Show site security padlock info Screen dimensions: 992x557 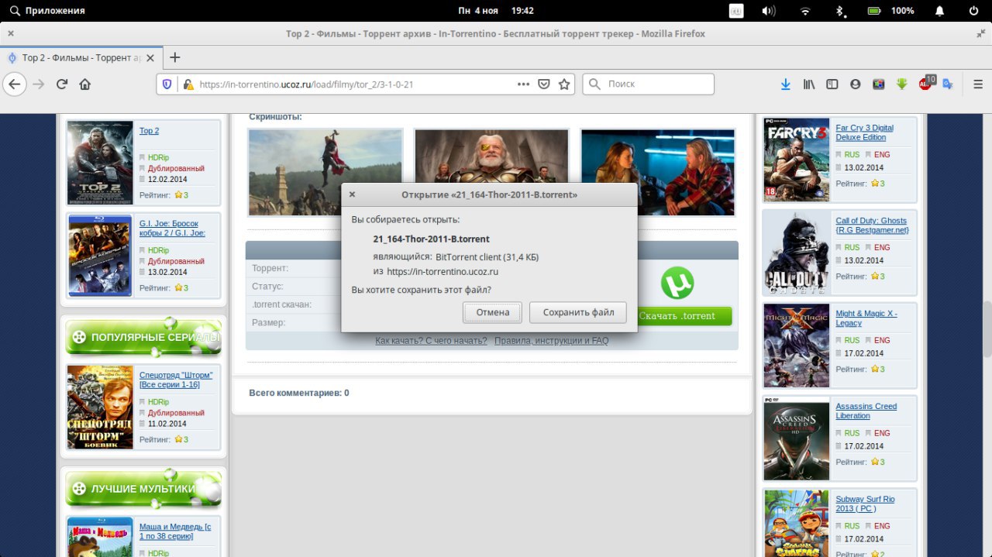point(187,84)
